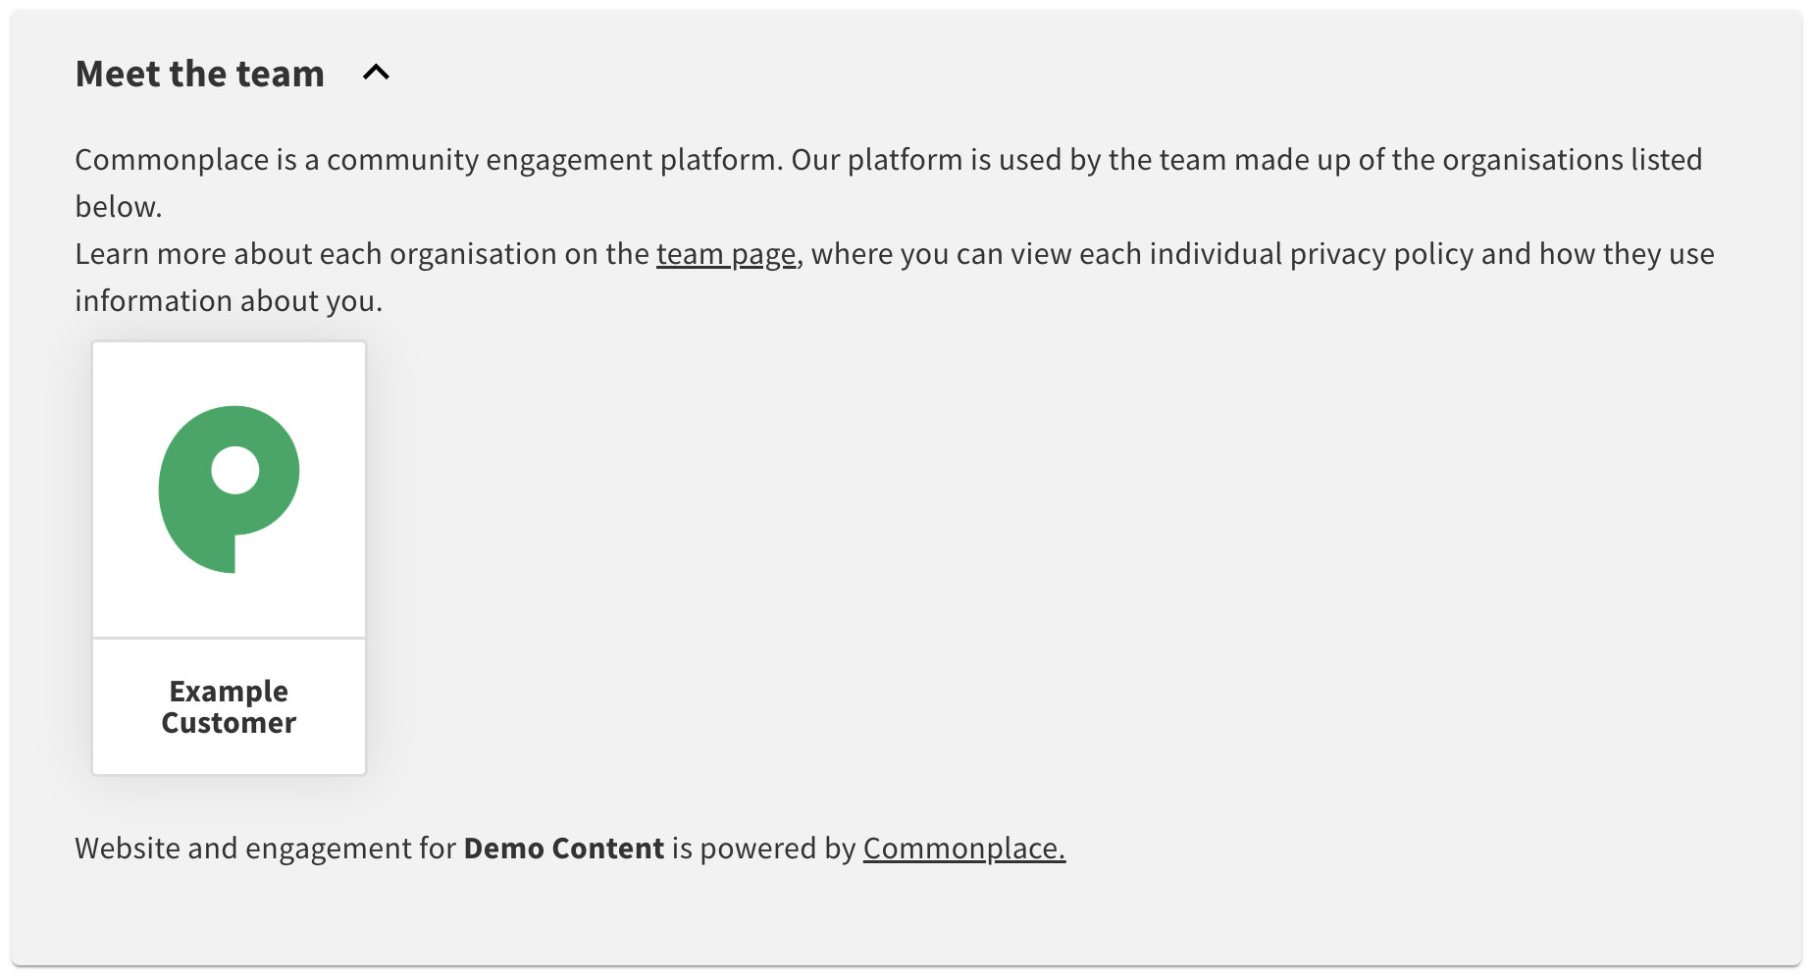Click the white dot inside the green logo
Screen dimensions: 1813x979
235,471
